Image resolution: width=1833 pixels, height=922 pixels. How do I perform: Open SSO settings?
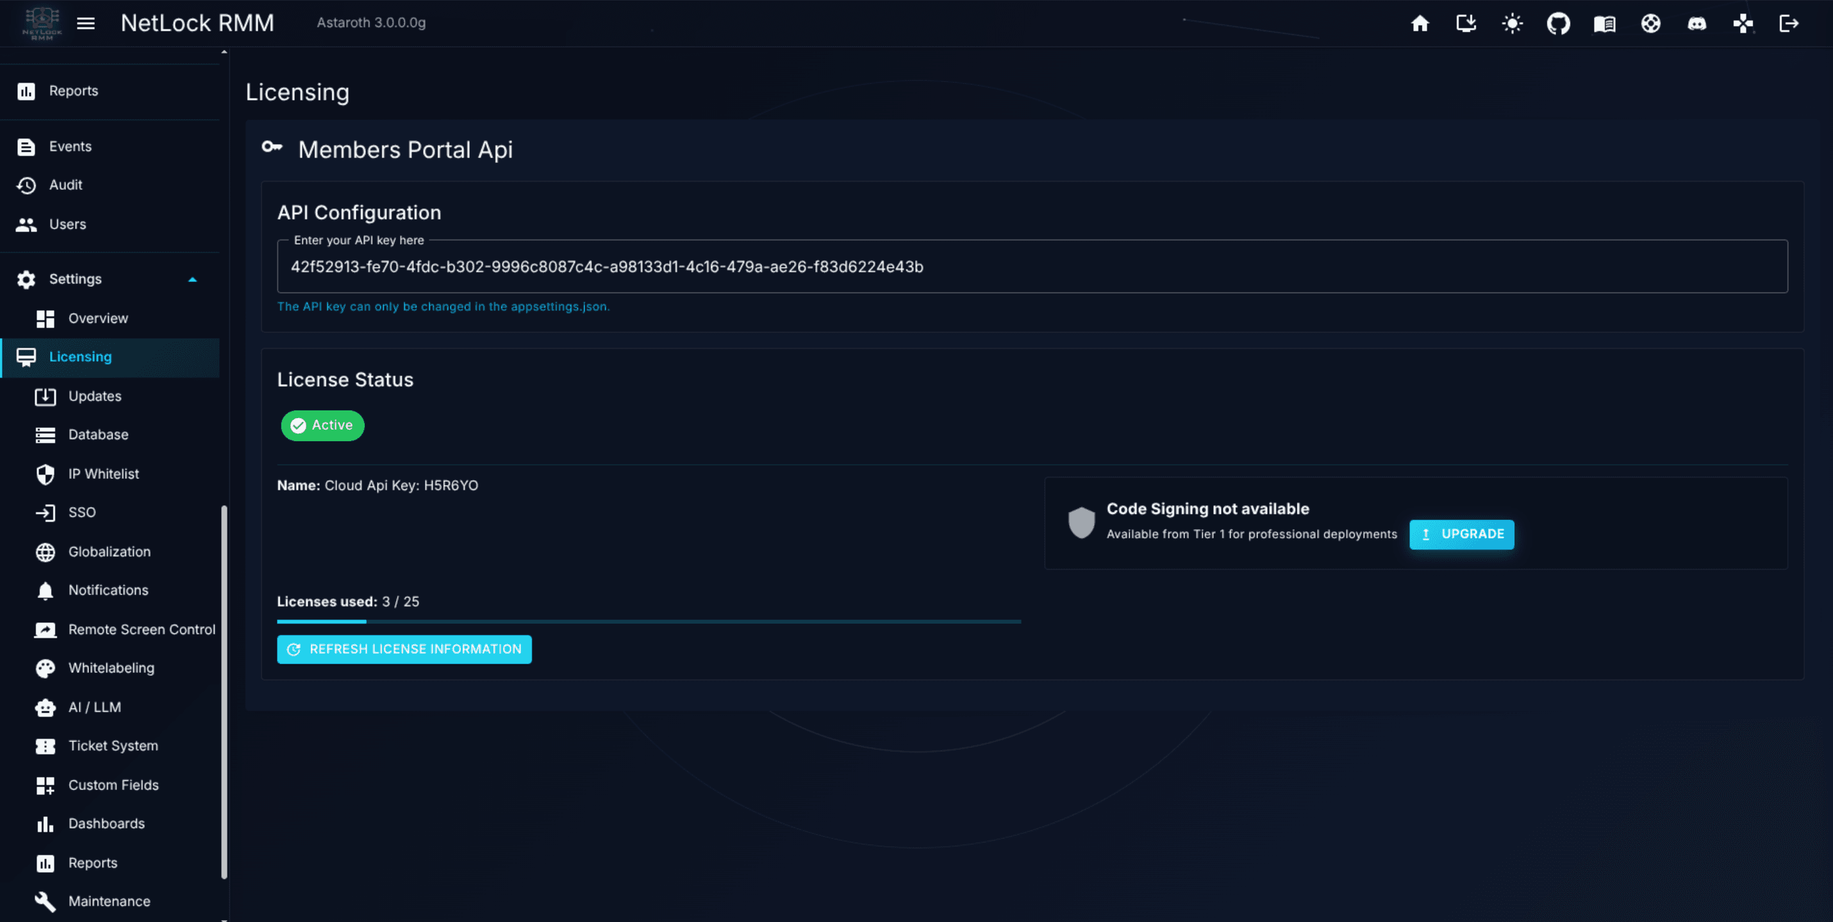110,512
